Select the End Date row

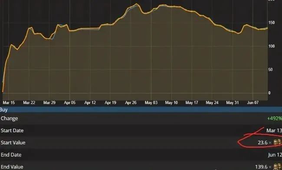point(141,155)
